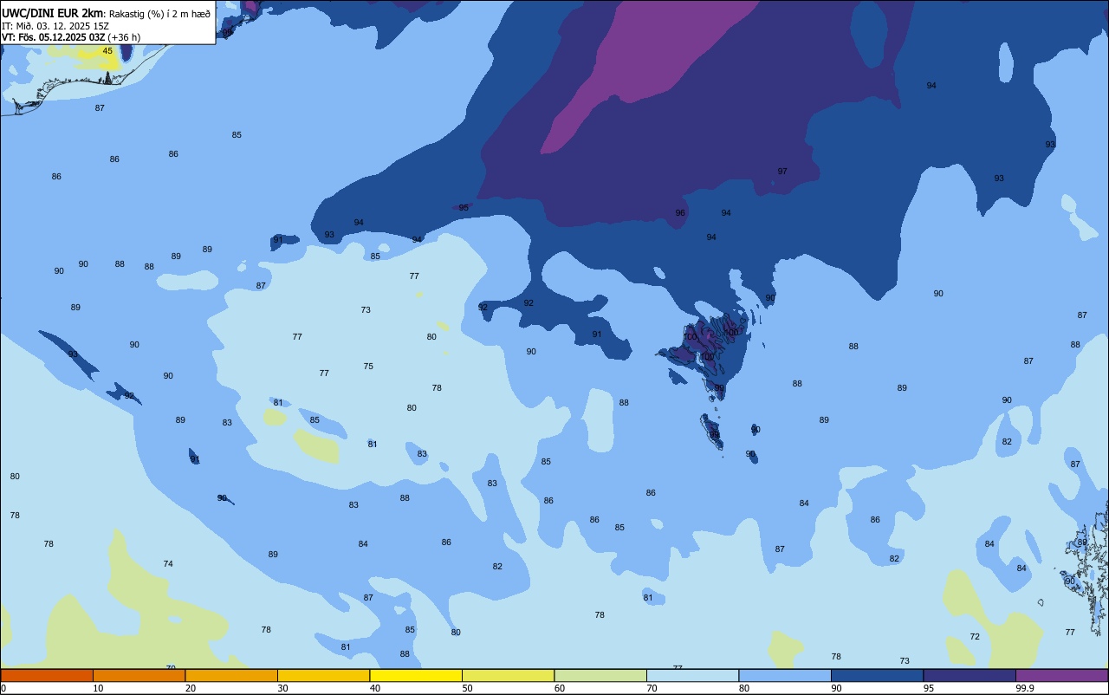The width and height of the screenshot is (1109, 695).
Task: Click the "VT: Fös. 05.12.2025 03Z" valid time
Action: click(54, 37)
